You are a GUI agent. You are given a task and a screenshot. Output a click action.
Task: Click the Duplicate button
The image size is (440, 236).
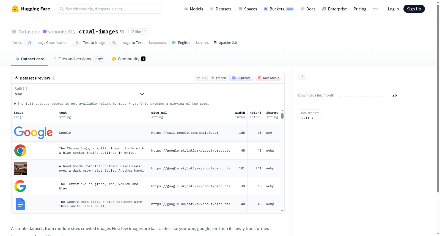point(241,78)
